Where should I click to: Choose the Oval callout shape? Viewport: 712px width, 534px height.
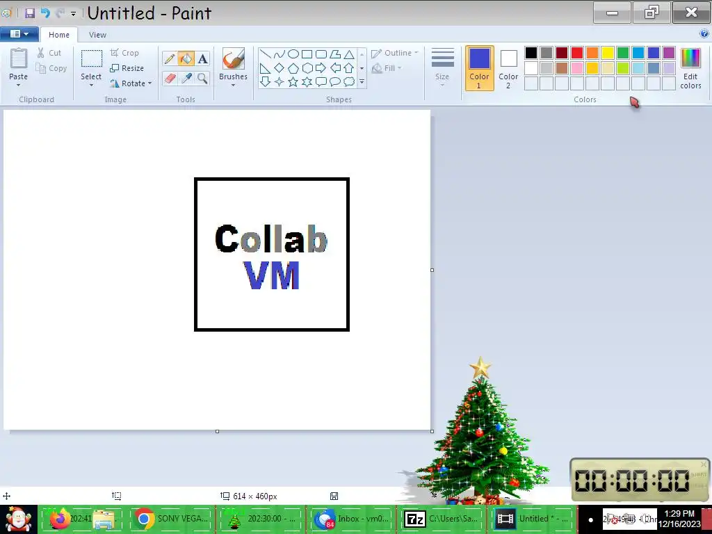tap(335, 82)
